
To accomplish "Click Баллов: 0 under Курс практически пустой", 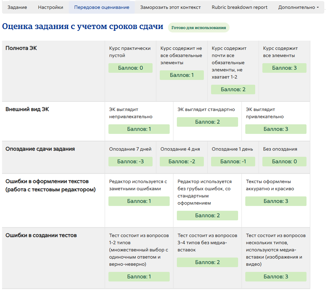I will pyautogui.click(x=130, y=68).
